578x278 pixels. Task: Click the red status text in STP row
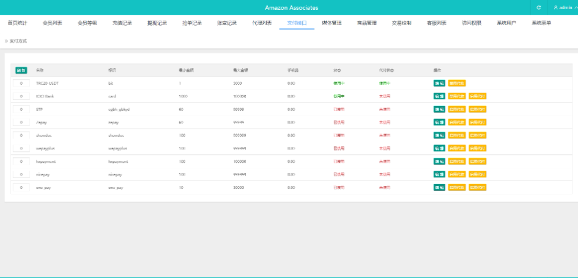(x=339, y=110)
